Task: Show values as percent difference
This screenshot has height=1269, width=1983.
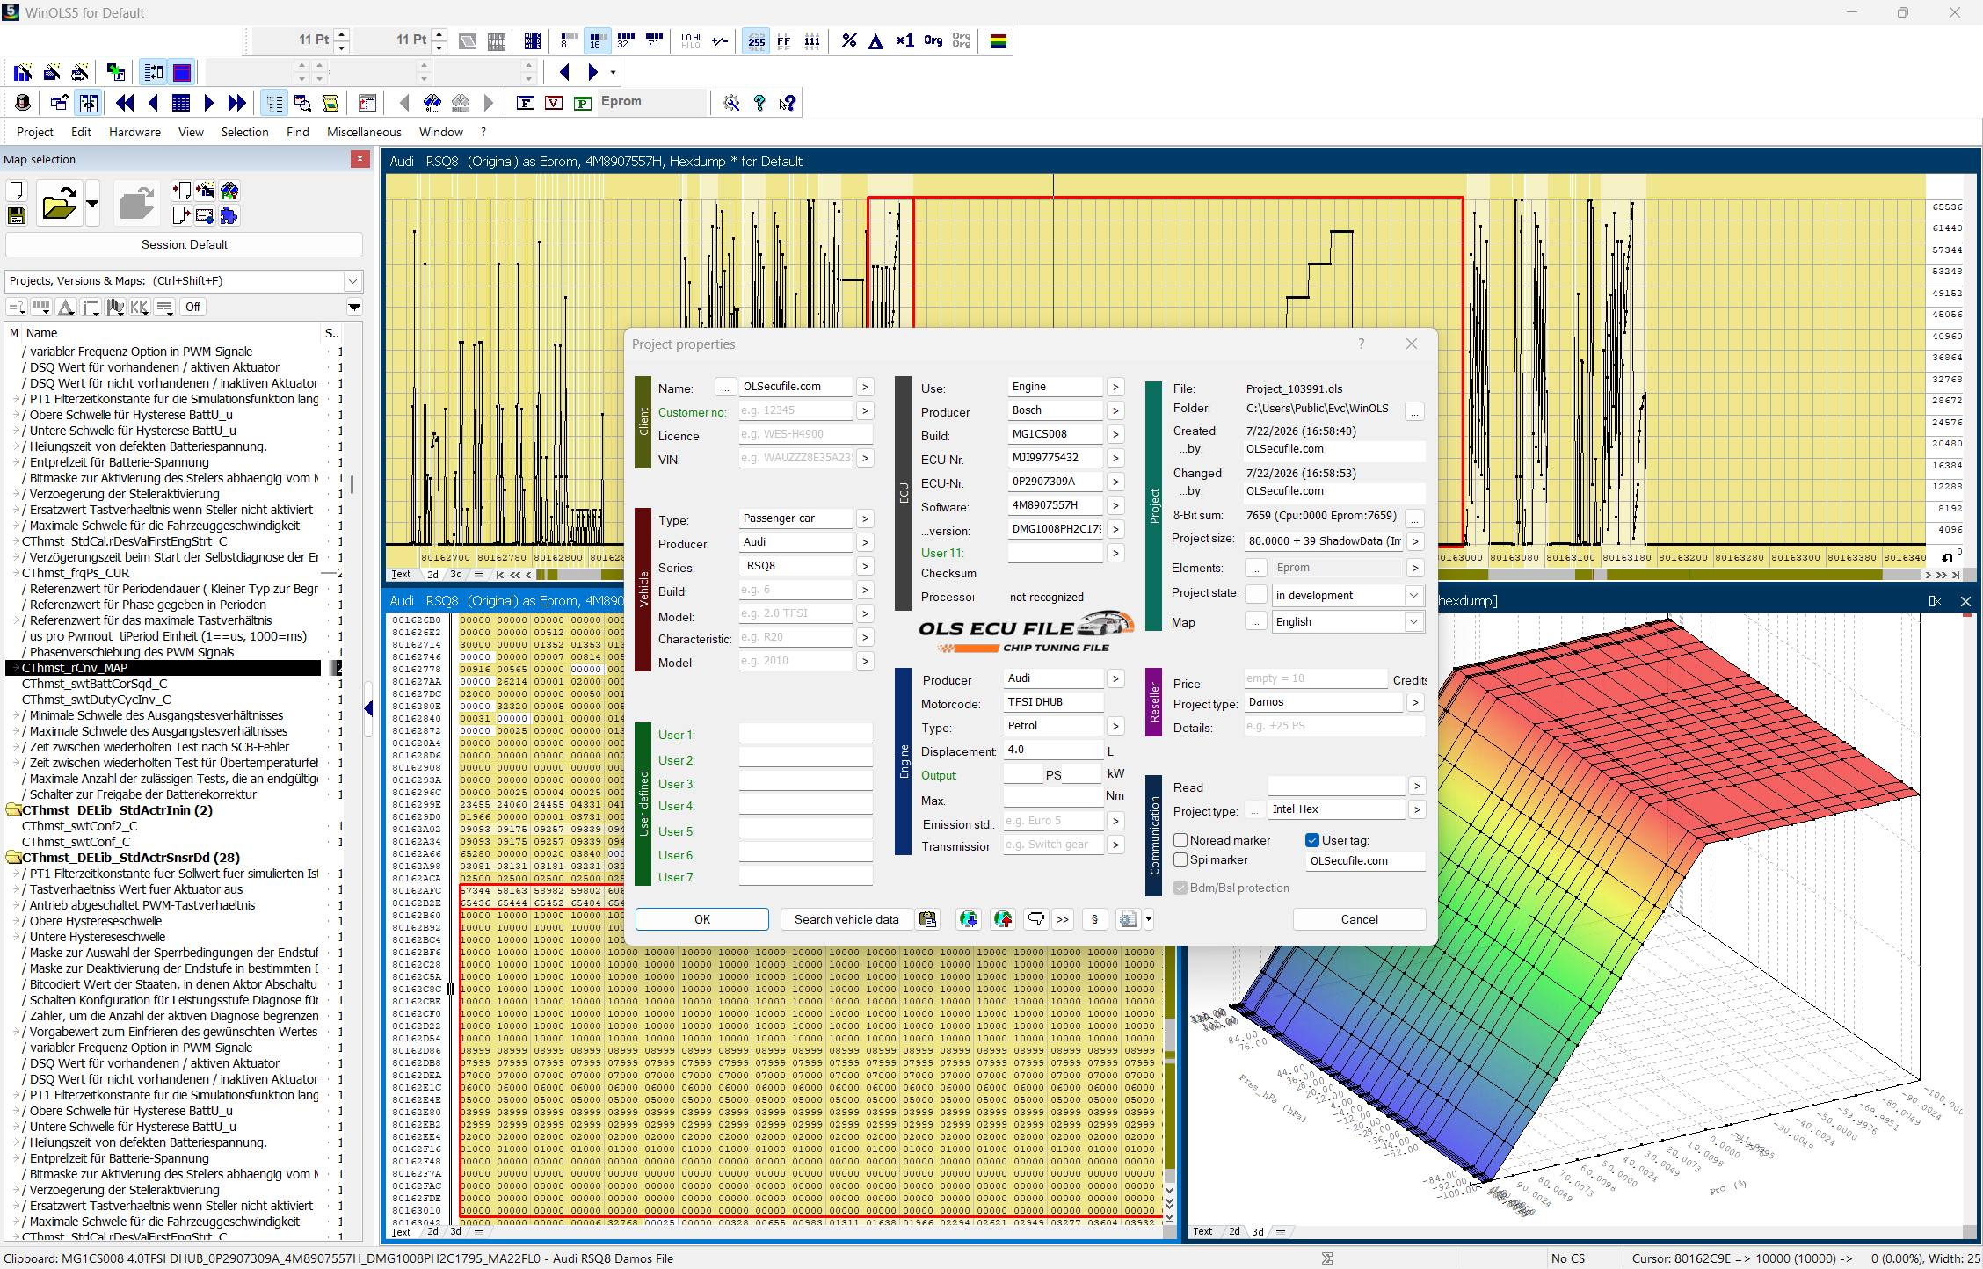Action: [x=849, y=40]
